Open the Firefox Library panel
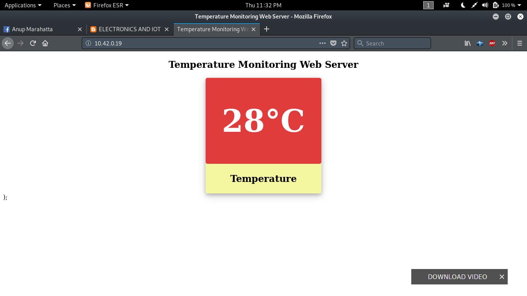 click(467, 43)
